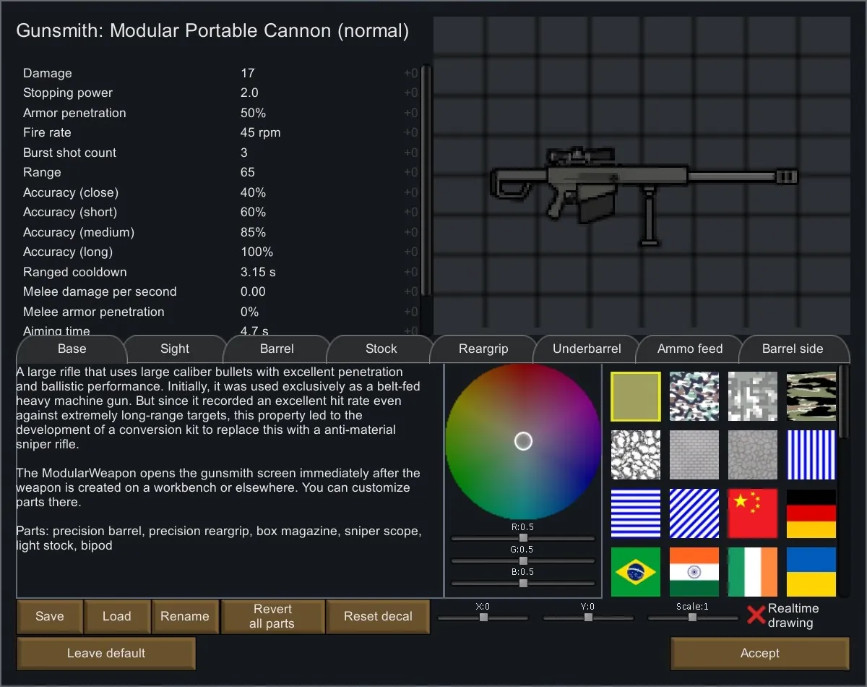Choose the China flag decal
Viewport: 867px width, 687px height.
click(x=752, y=513)
